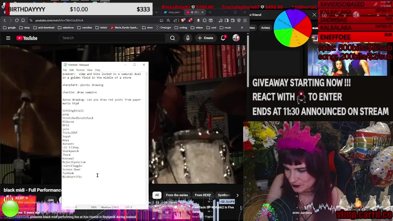Image resolution: width=393 pixels, height=221 pixels.
Task: Go back in the browser
Action: click(x=5, y=20)
